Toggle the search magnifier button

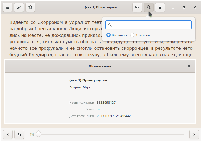(149, 7)
